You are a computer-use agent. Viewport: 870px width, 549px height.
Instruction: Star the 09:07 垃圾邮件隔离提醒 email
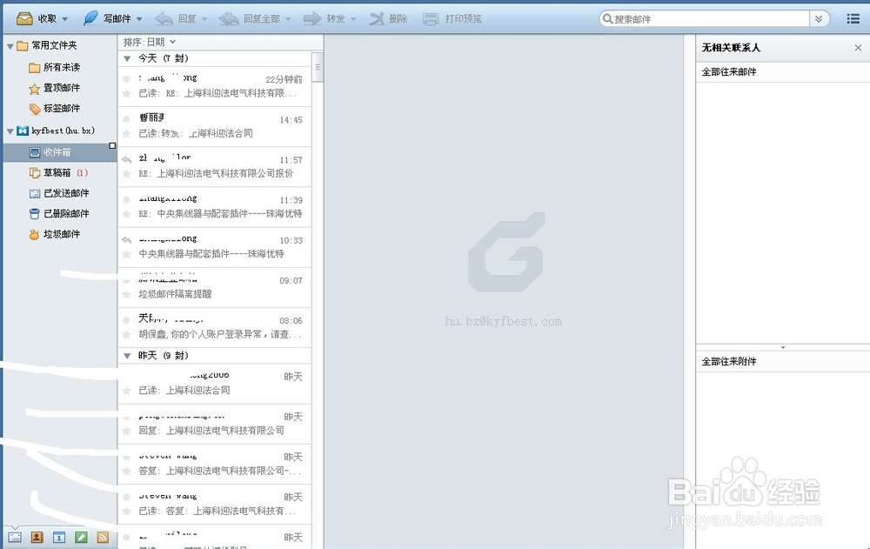126,294
